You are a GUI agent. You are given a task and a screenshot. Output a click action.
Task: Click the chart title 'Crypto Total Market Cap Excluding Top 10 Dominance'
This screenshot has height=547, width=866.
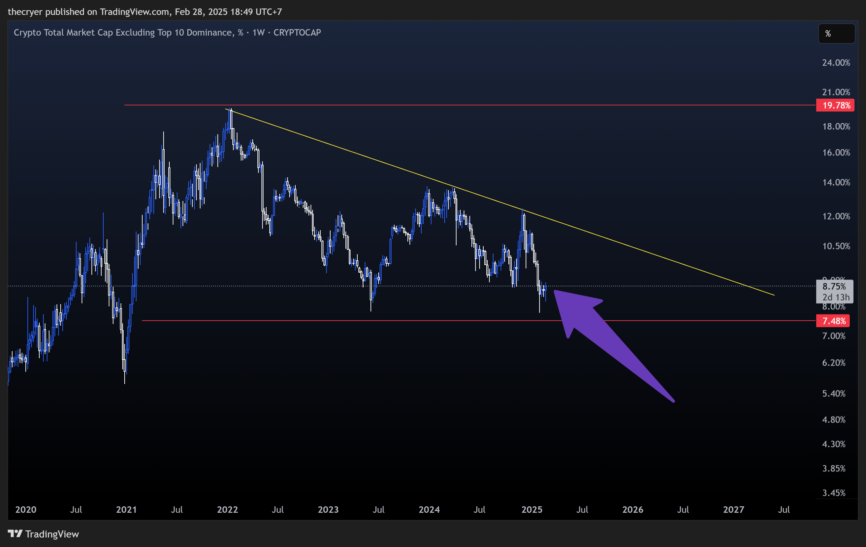click(123, 33)
